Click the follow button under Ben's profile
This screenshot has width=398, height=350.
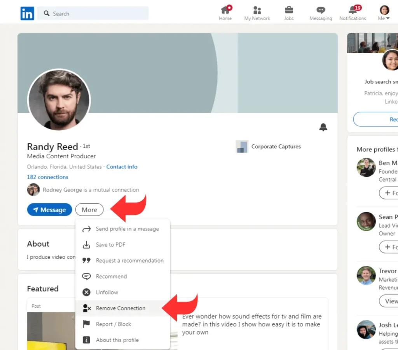(389, 193)
